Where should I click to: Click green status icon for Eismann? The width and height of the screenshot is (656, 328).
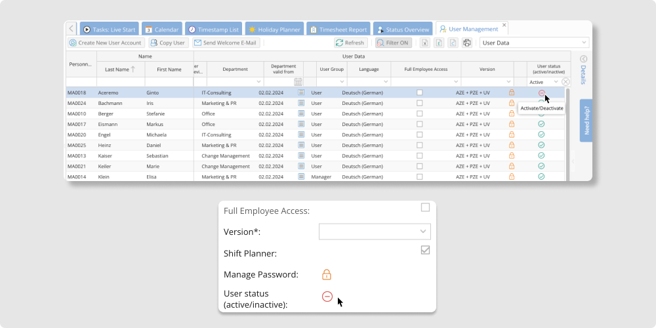coord(541,124)
